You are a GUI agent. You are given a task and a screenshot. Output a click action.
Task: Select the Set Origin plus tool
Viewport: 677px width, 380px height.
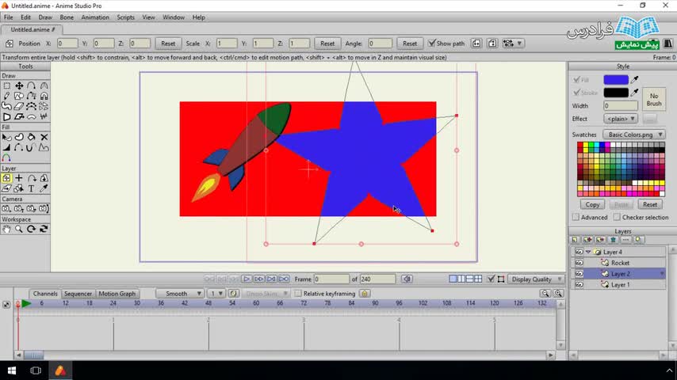(x=19, y=178)
